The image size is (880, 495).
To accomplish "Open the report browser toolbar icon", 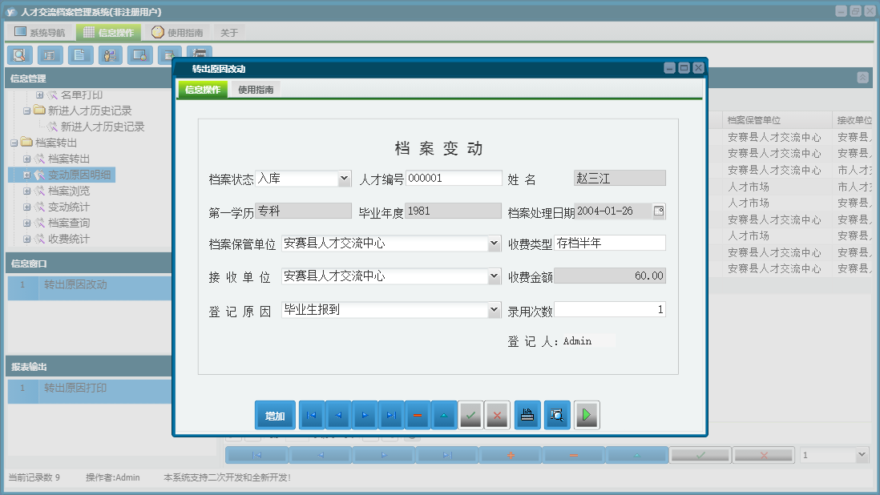I will (x=49, y=54).
